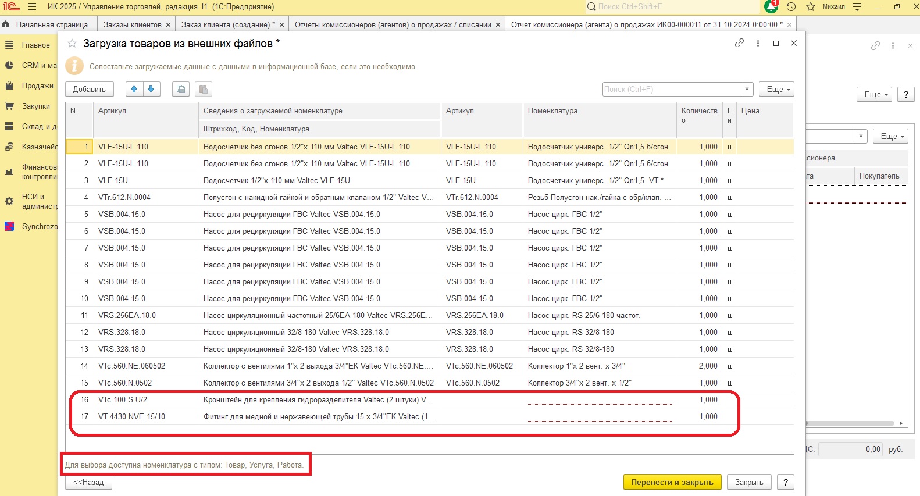This screenshot has width=920, height=496.
Task: Open the Начальная страница tab
Action: tap(51, 24)
